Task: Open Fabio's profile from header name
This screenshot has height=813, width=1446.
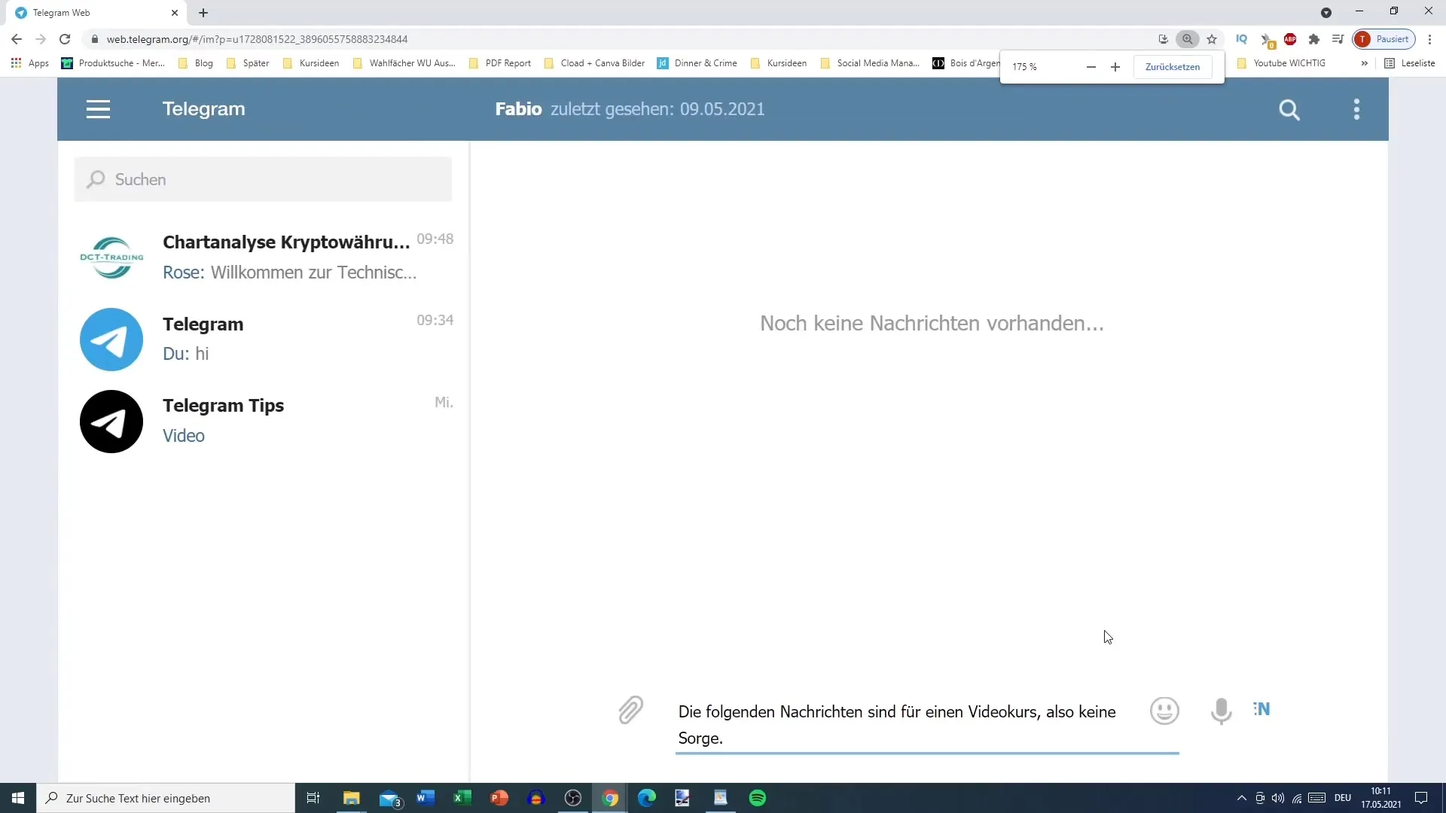Action: click(518, 109)
